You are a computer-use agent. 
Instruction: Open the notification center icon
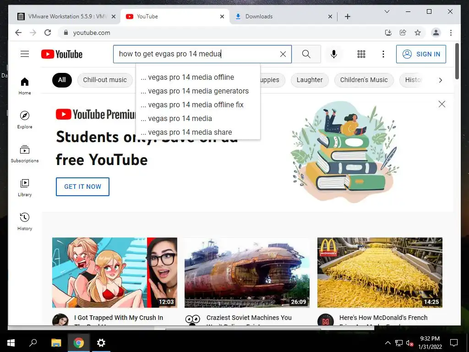(x=454, y=343)
